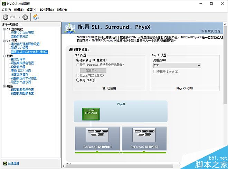Minimize the NVIDIA control panel window
The height and width of the screenshot is (169, 228).
coord(201,4)
